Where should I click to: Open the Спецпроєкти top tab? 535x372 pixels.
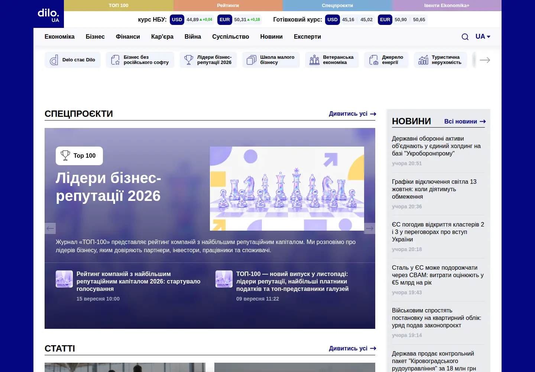337,6
